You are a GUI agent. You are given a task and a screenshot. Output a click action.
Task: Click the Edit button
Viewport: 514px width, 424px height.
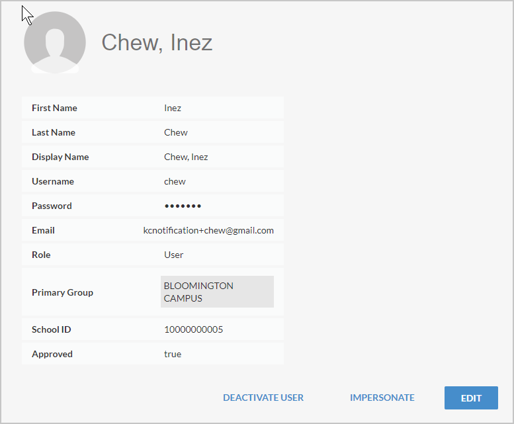[x=471, y=398]
